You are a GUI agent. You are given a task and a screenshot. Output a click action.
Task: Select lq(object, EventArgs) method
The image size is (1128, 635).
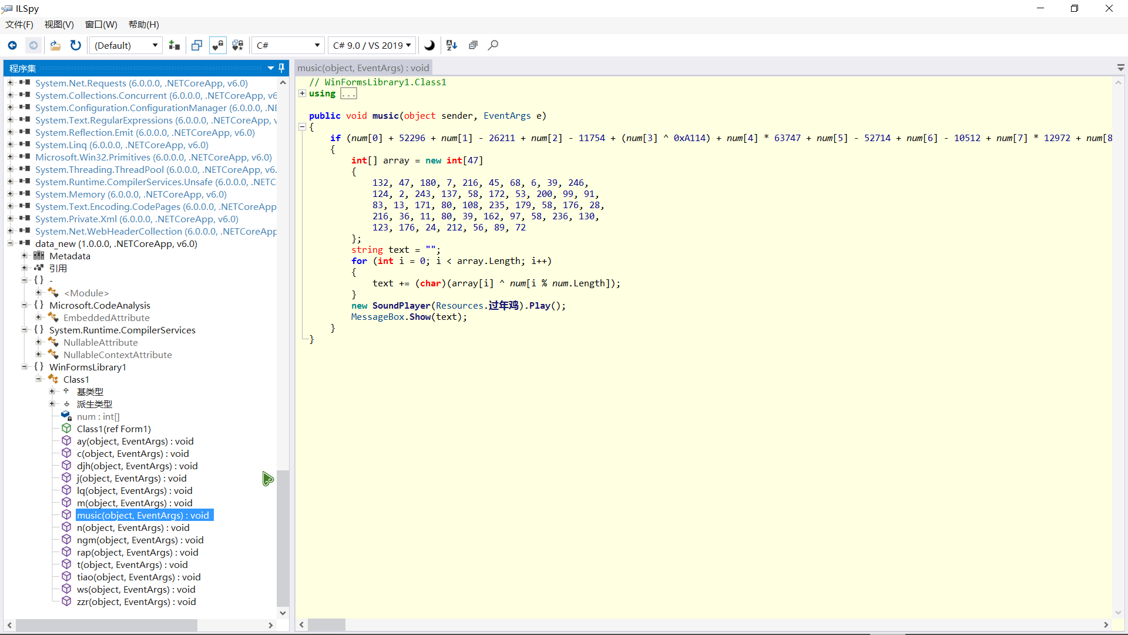click(135, 490)
